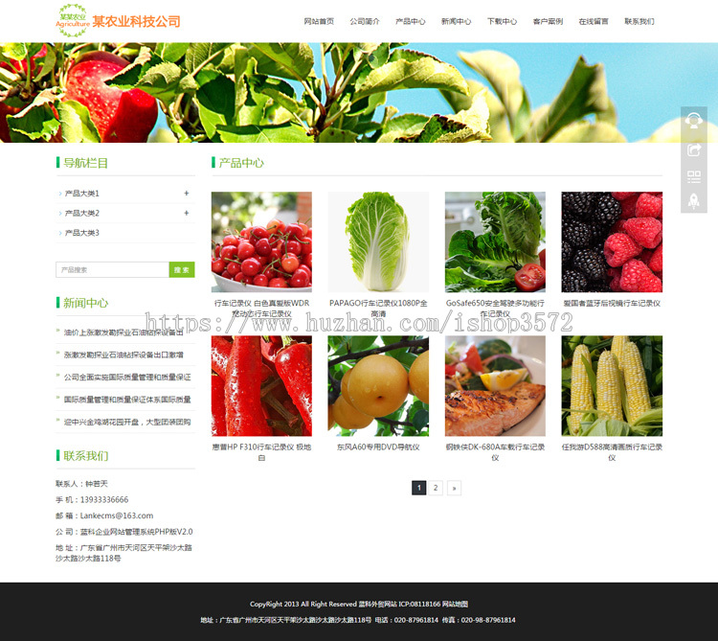Open 联系我们 in top navigation
Viewport: 718px width, 641px height.
639,21
